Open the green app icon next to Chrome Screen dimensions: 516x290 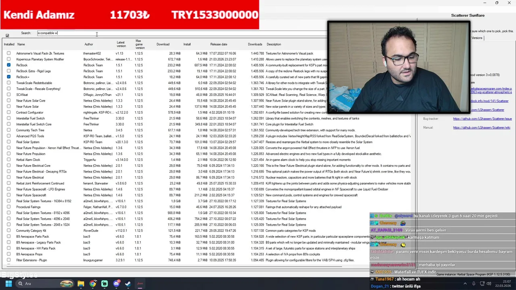104,284
